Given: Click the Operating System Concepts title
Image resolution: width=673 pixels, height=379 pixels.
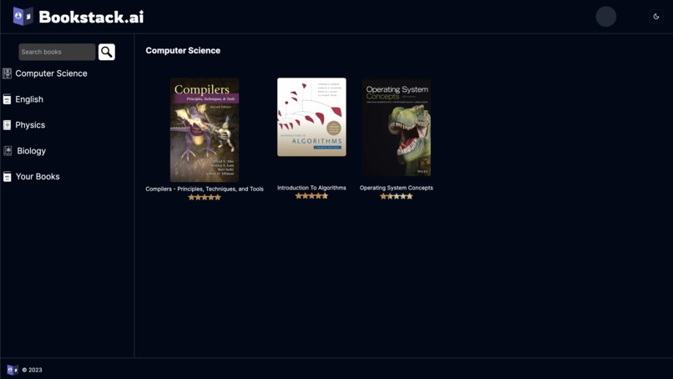Looking at the screenshot, I should (396, 188).
